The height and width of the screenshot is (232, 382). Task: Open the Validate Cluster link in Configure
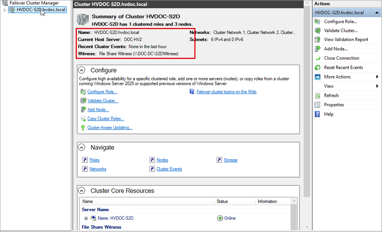click(103, 101)
